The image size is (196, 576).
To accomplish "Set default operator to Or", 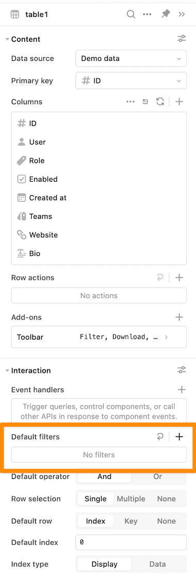I will click(158, 476).
